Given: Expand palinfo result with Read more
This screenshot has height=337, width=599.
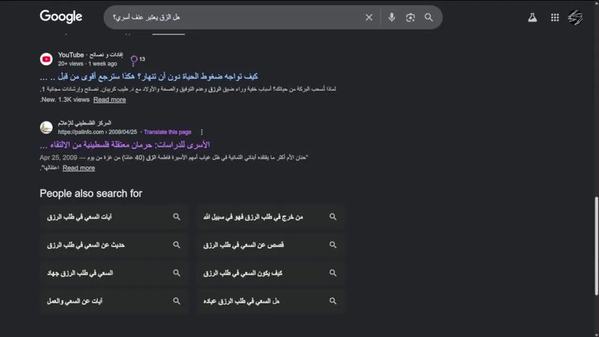Looking at the screenshot, I should [x=79, y=168].
